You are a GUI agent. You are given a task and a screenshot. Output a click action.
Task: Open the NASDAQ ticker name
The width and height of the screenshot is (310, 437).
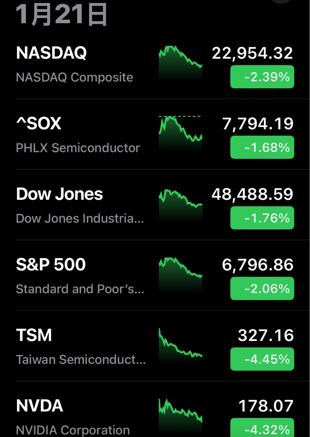tap(51, 53)
